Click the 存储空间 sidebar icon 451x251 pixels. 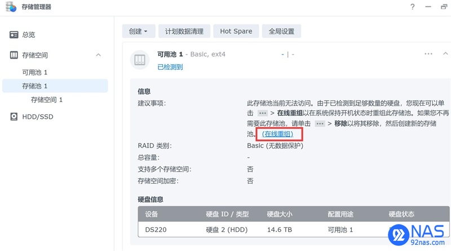pos(14,55)
